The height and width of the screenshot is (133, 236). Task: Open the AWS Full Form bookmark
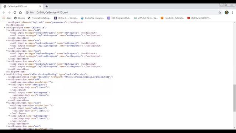click(146, 18)
